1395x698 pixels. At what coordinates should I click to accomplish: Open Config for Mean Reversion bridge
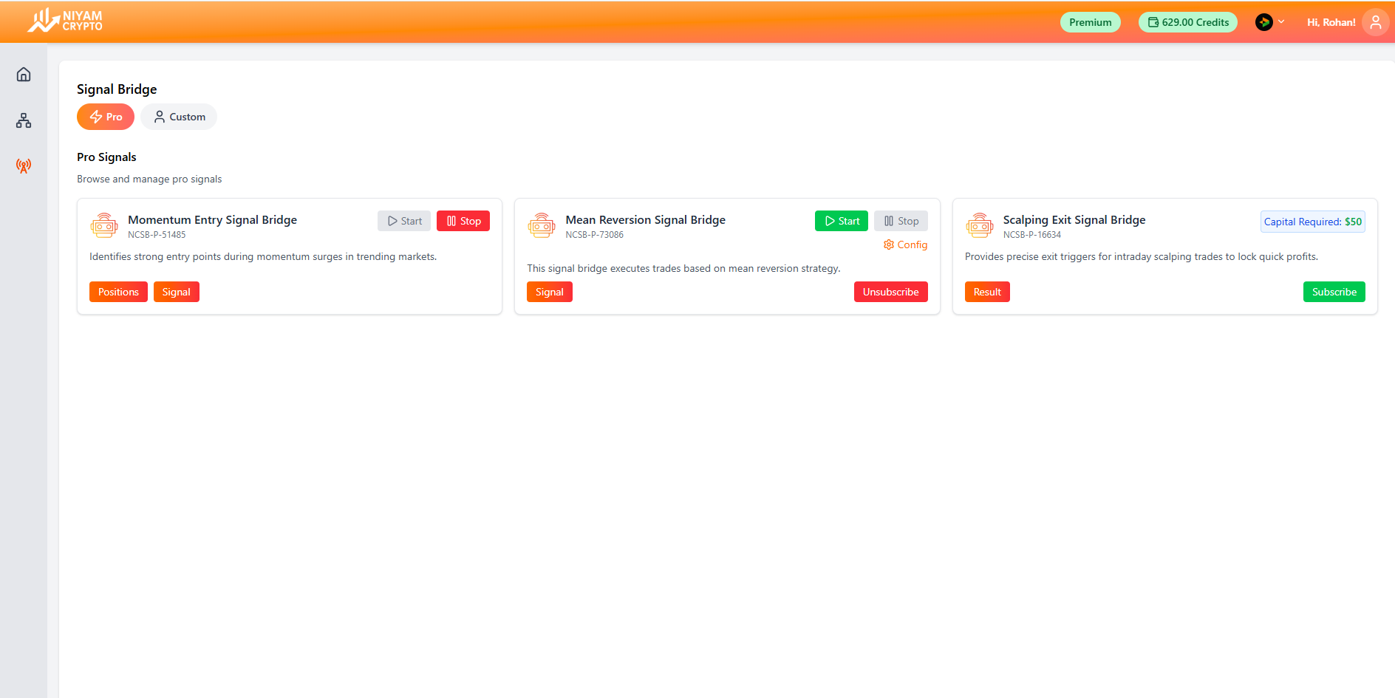coord(905,244)
